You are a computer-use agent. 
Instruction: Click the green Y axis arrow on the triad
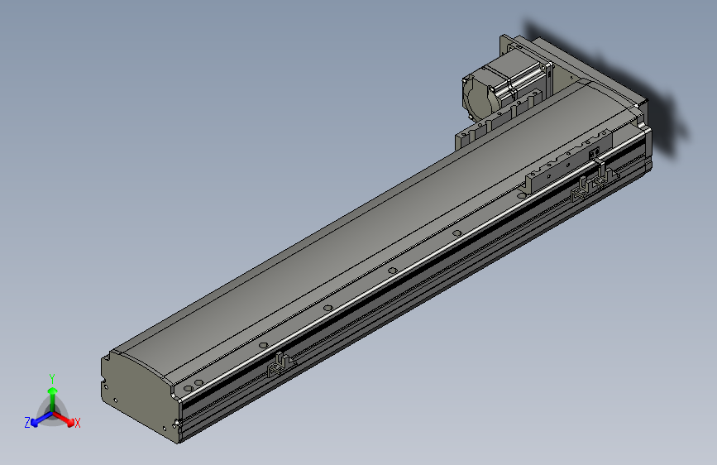(x=53, y=399)
